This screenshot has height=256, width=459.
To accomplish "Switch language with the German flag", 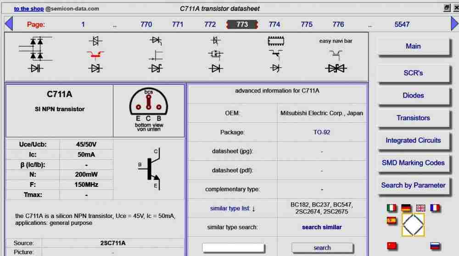I will 406,208.
